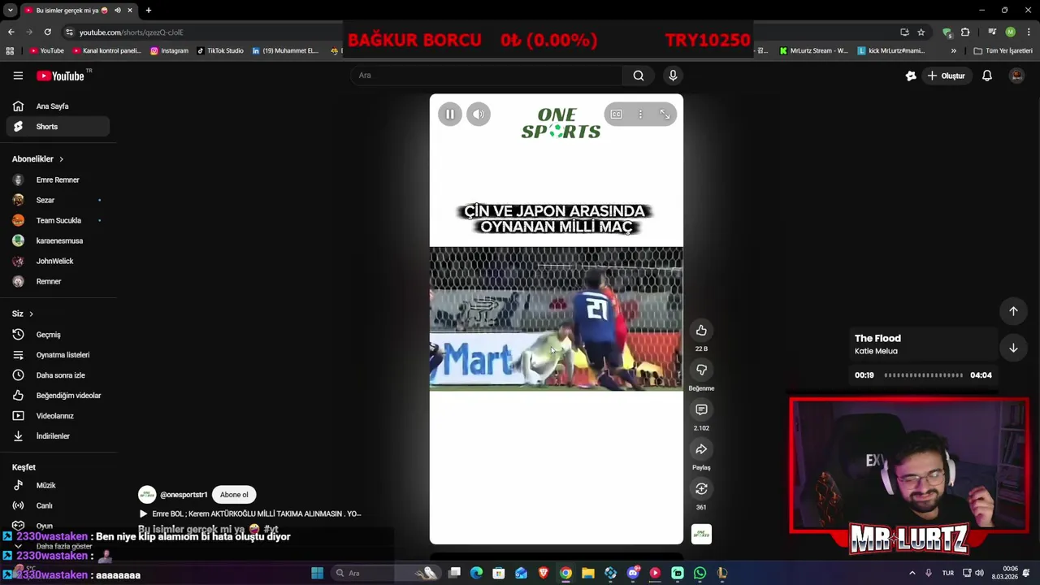Open the browser extensions puzzle icon
The width and height of the screenshot is (1040, 585).
point(965,32)
